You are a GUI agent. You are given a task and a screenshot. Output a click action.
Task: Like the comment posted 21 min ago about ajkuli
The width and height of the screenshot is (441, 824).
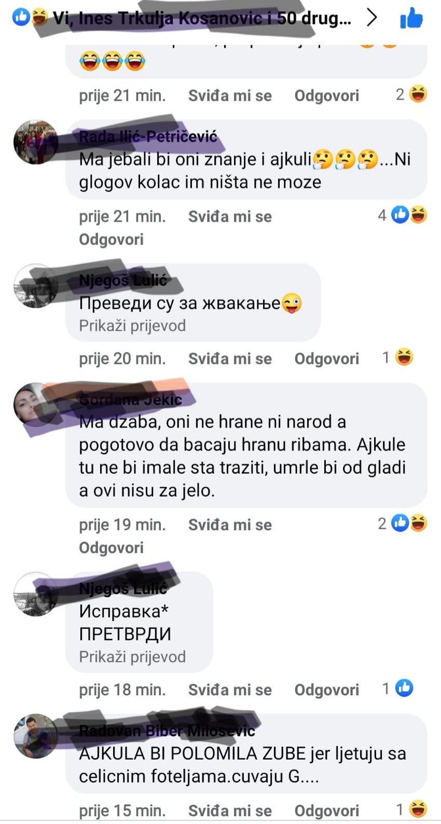(x=230, y=216)
